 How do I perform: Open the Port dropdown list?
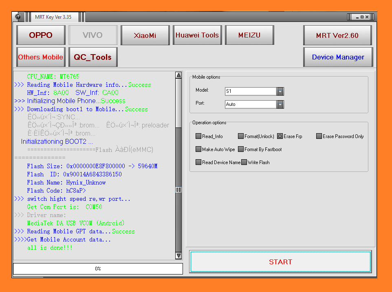[x=280, y=104]
